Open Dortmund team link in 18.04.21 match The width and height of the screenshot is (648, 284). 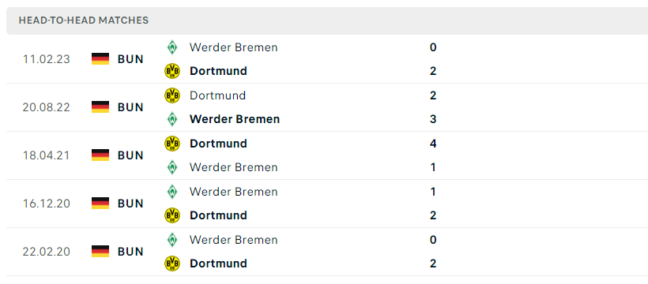(218, 144)
